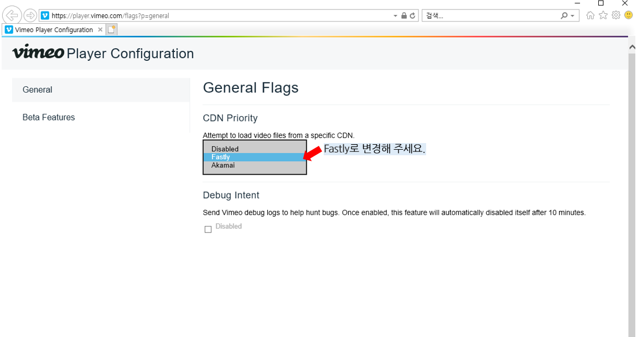Choose Akamai in CDN Priority list
The height and width of the screenshot is (337, 637).
222,165
